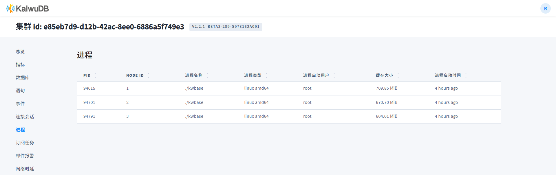Open 订阅任务 from the sidebar
Viewport: 556px width, 175px height.
(25, 143)
